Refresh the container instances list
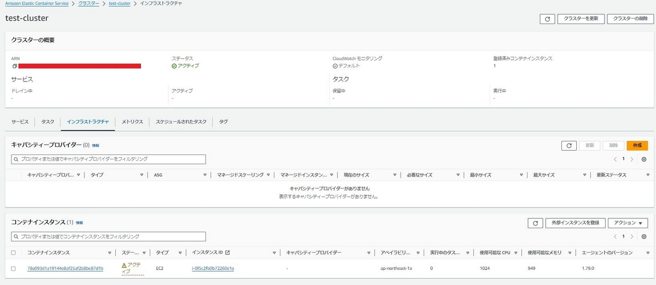 pos(536,223)
